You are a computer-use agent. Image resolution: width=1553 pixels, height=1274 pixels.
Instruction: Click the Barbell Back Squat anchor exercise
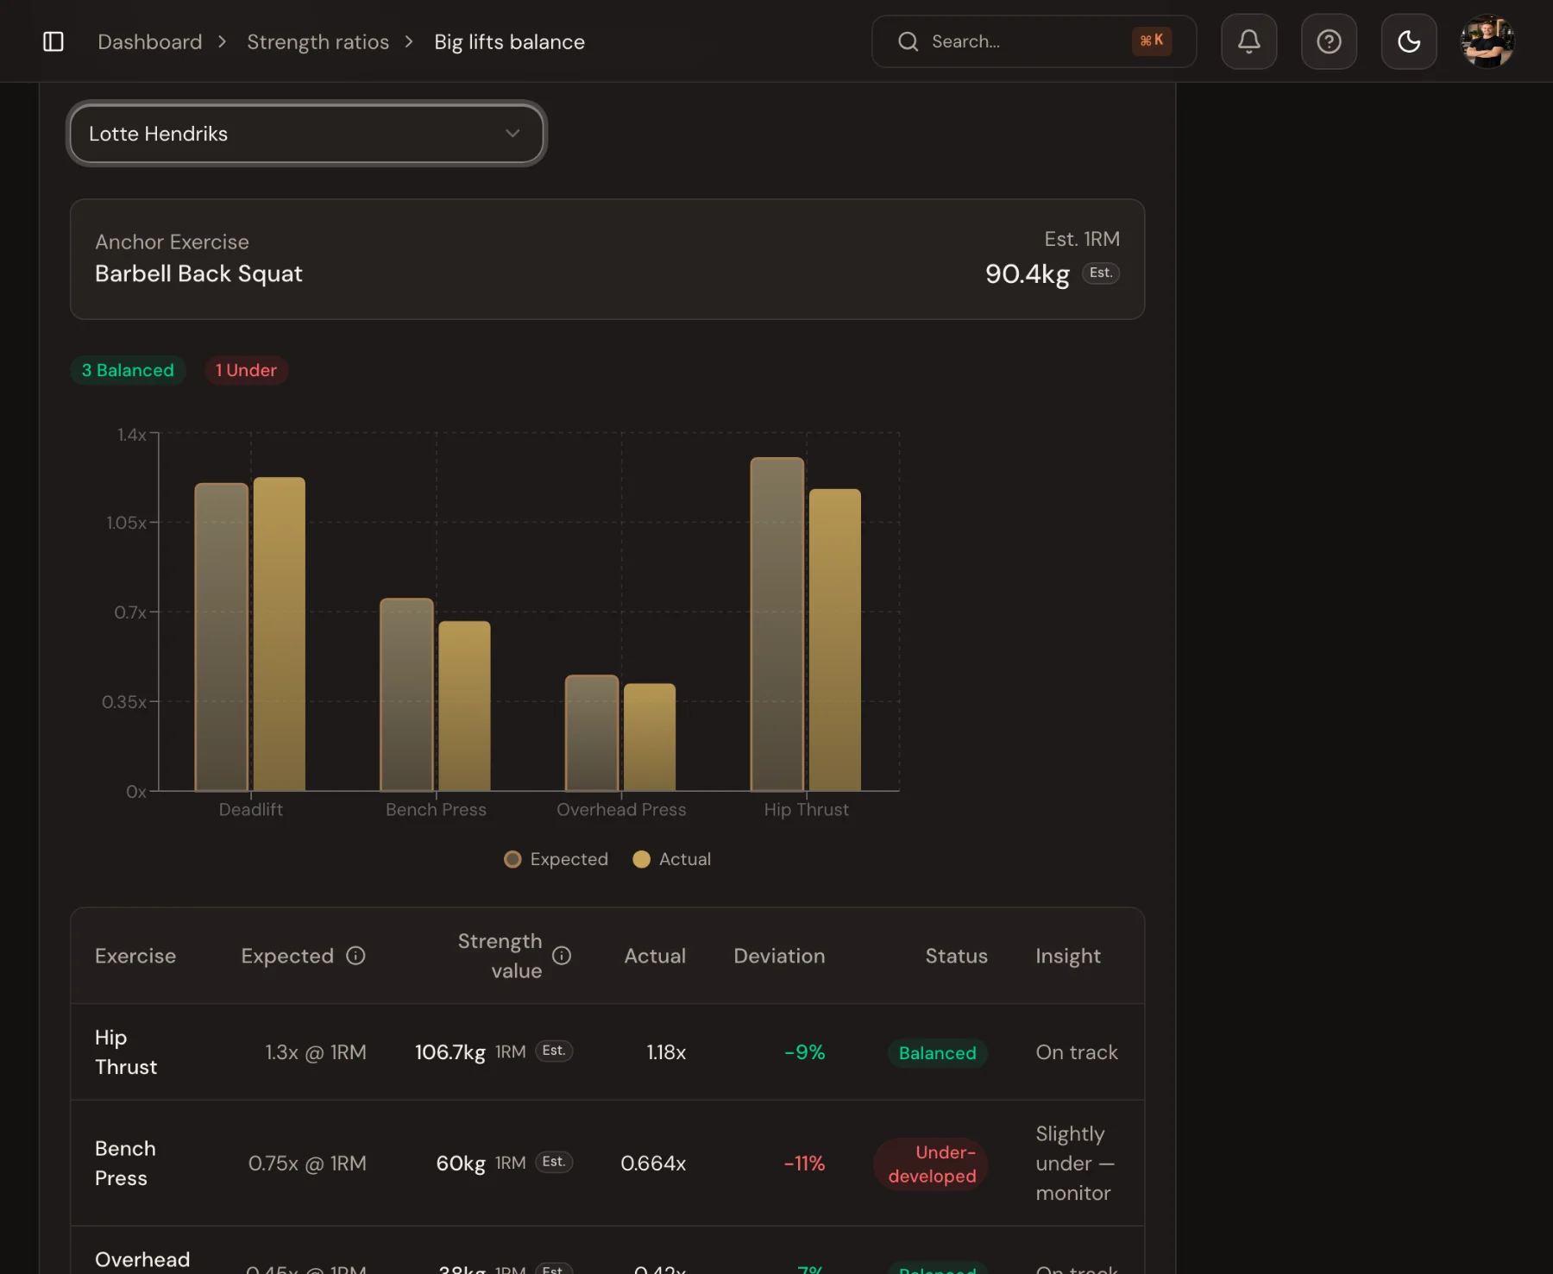click(198, 273)
